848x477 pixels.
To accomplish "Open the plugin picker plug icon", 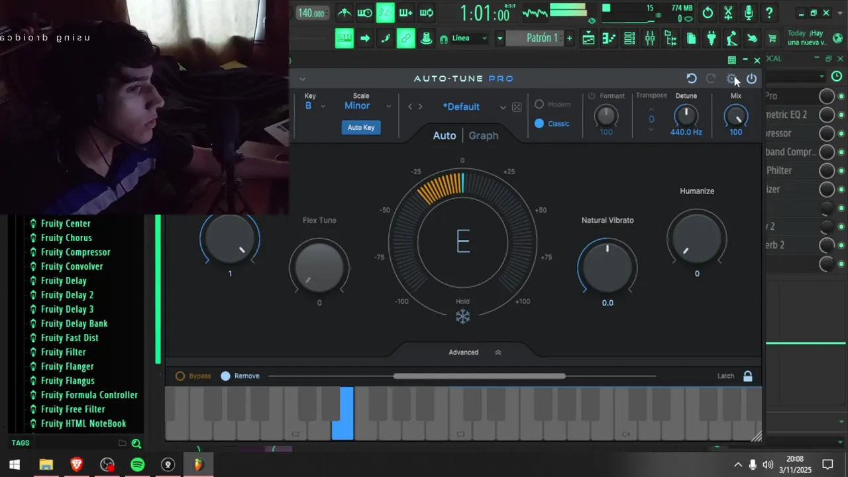I will [712, 38].
